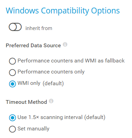Open info icon beside Preferred Data Source
Screen dimensions: 132x138
click(65, 45)
